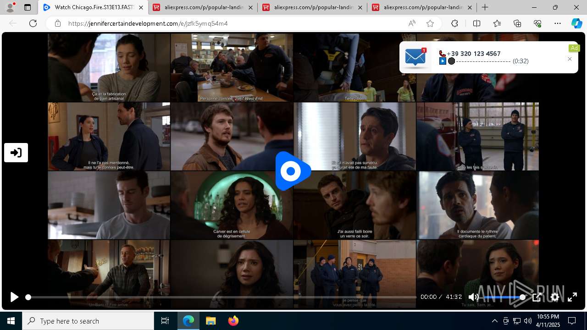This screenshot has height=330, width=587.
Task: Open a new browser tab
Action: 485,7
